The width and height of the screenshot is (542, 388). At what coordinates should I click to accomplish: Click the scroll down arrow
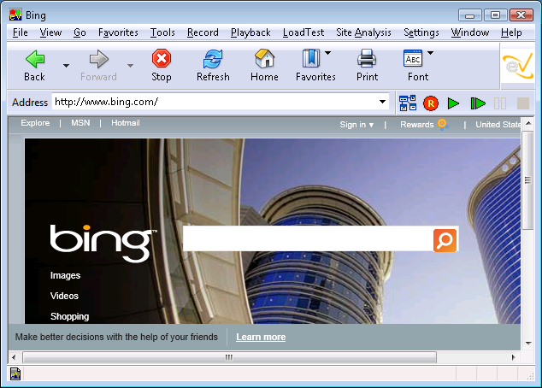pyautogui.click(x=528, y=344)
